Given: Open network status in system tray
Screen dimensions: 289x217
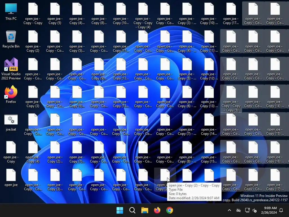Looking at the screenshot, I should [247, 210].
